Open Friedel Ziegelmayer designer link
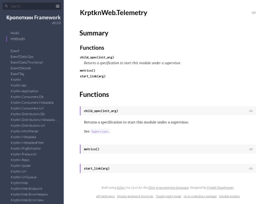This screenshot has width=272, height=204. pos(220,188)
